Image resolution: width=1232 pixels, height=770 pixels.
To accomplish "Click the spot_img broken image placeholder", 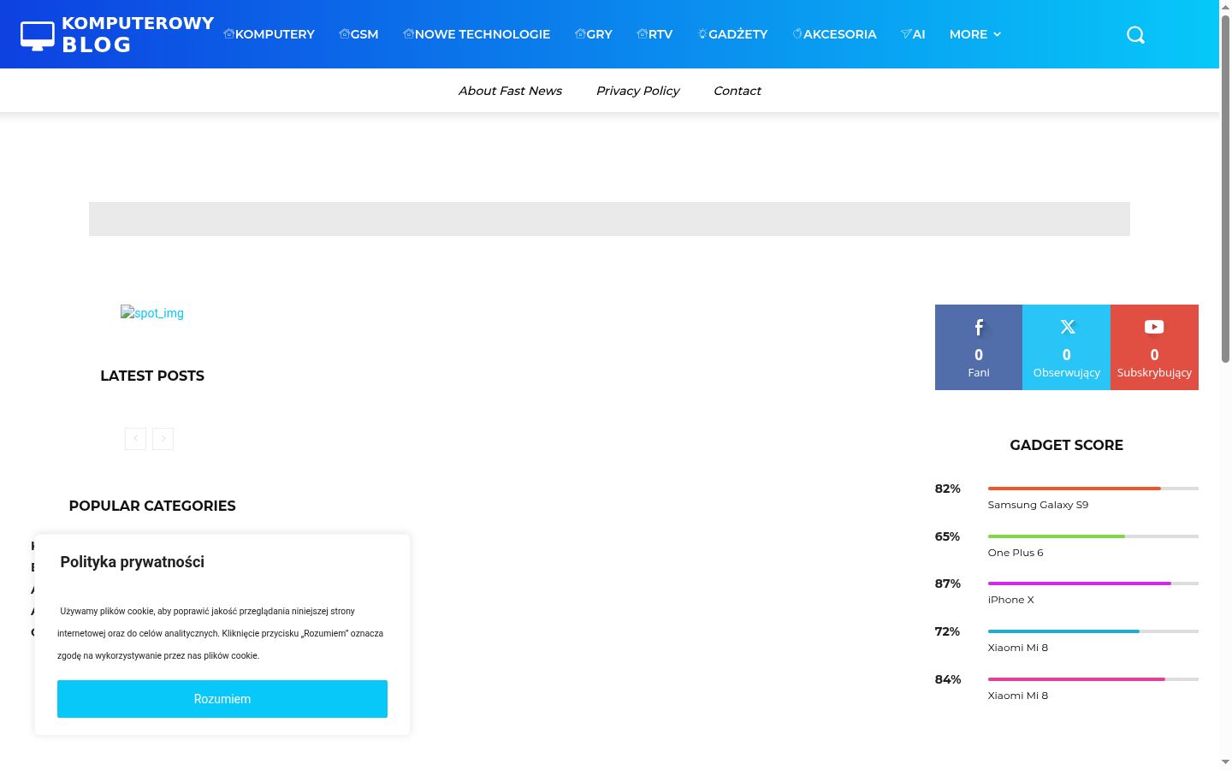I will (152, 313).
